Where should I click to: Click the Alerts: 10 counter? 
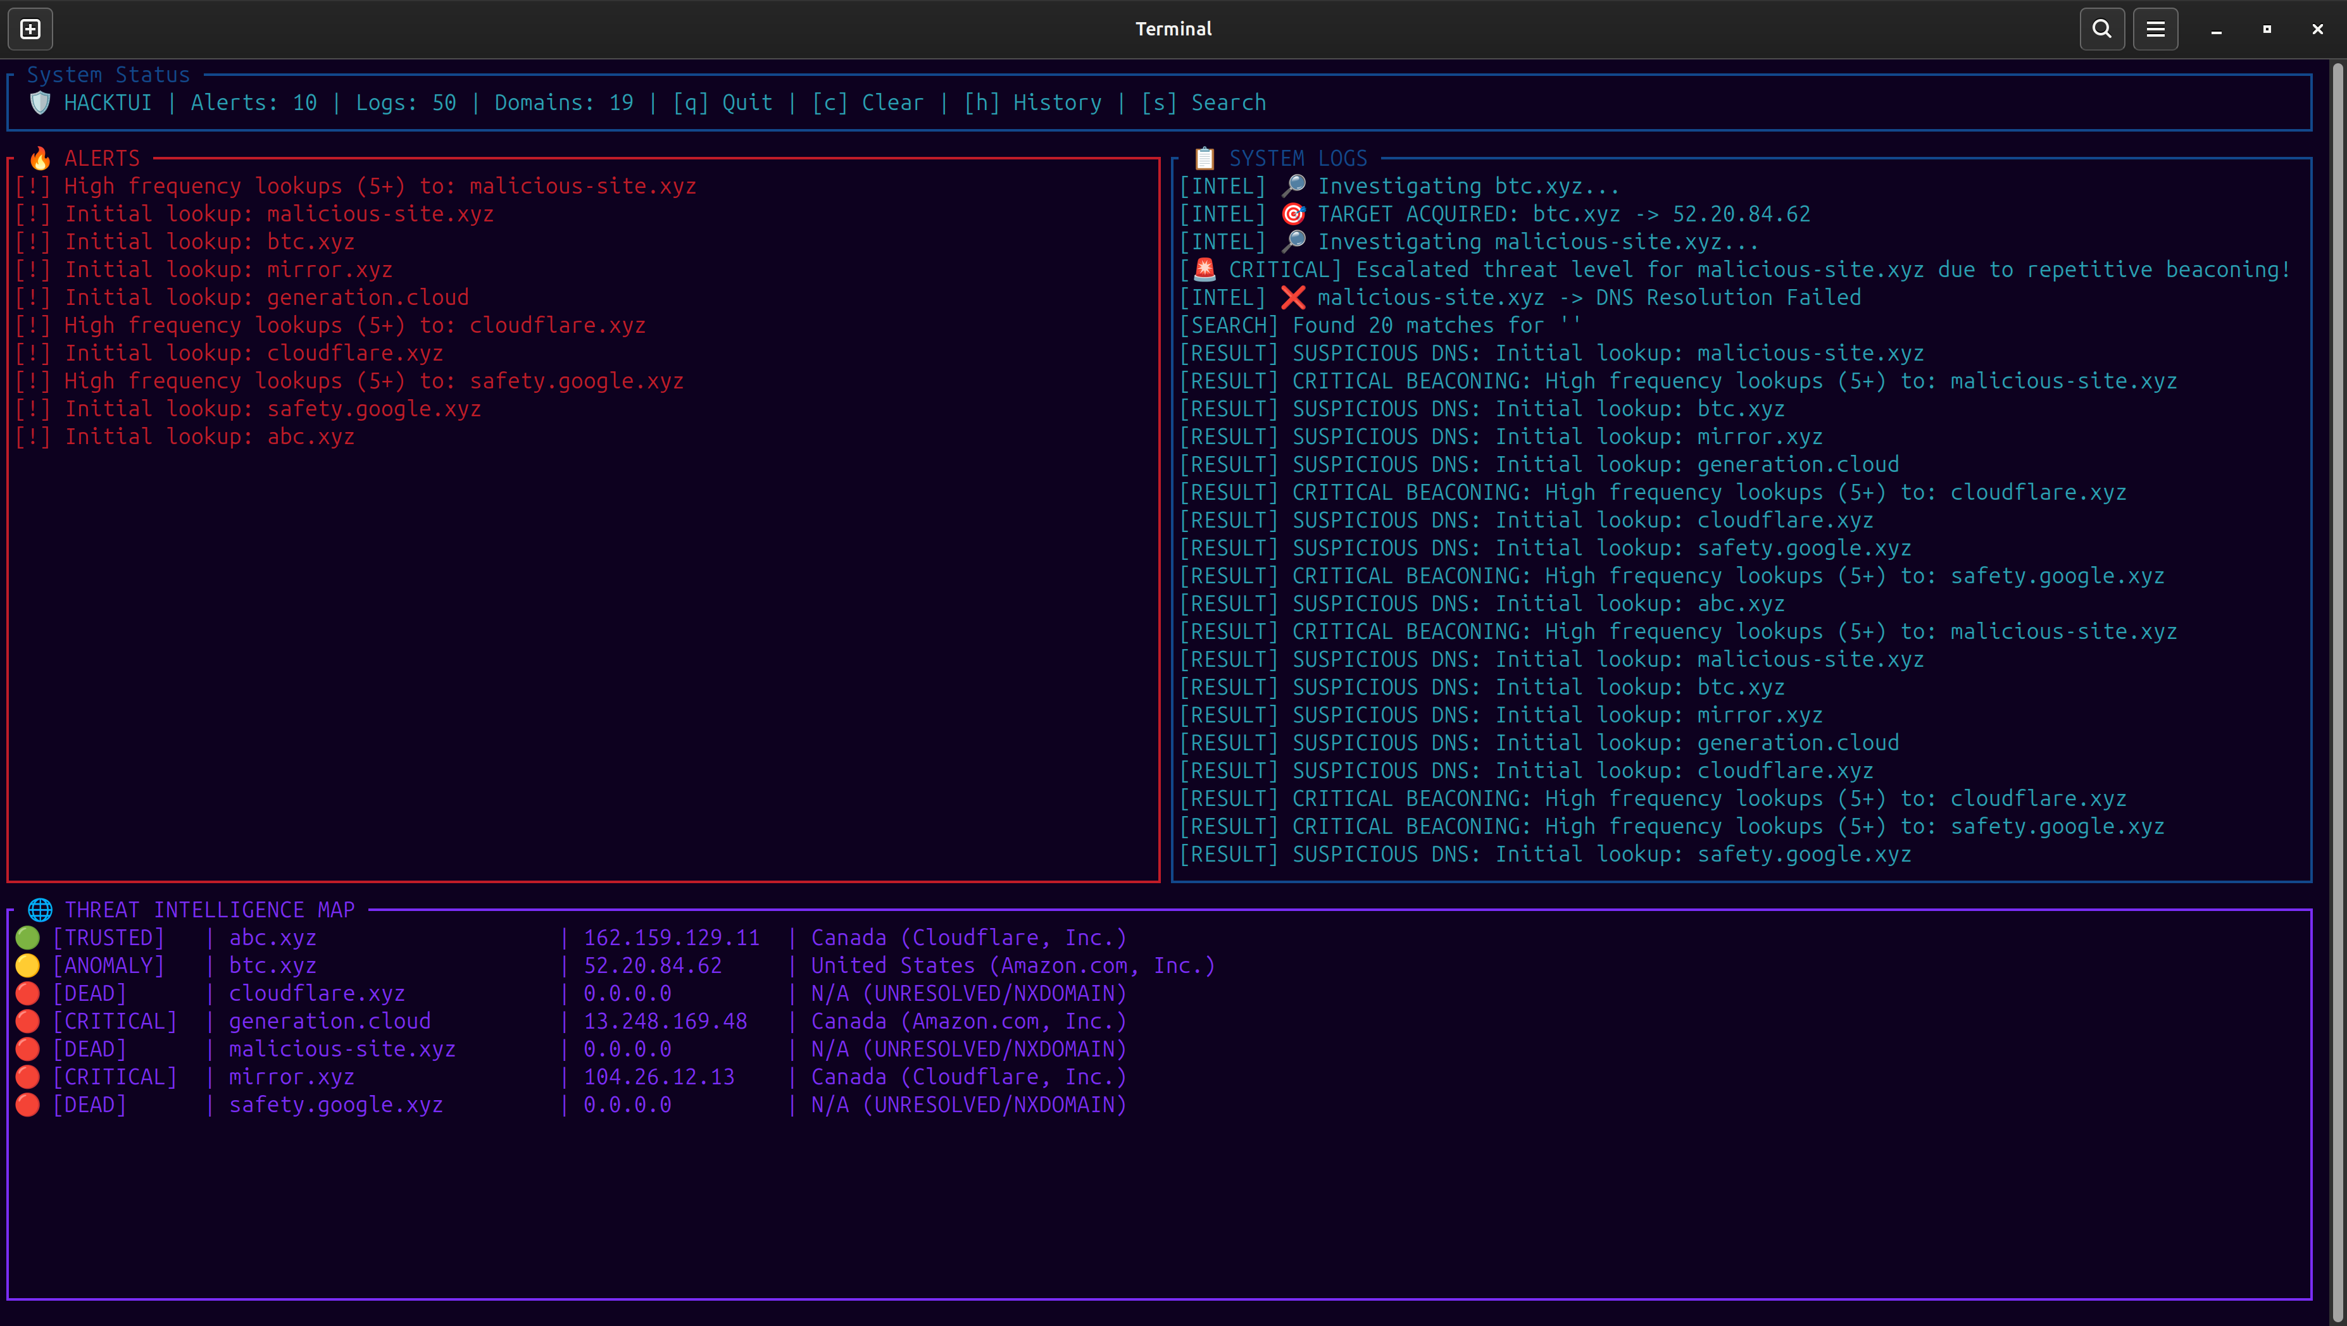pos(254,103)
